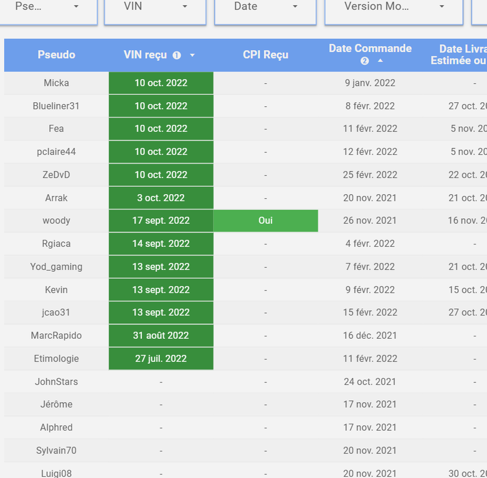This screenshot has width=487, height=478.
Task: Select the Arrak pseudo cell
Action: tap(56, 198)
